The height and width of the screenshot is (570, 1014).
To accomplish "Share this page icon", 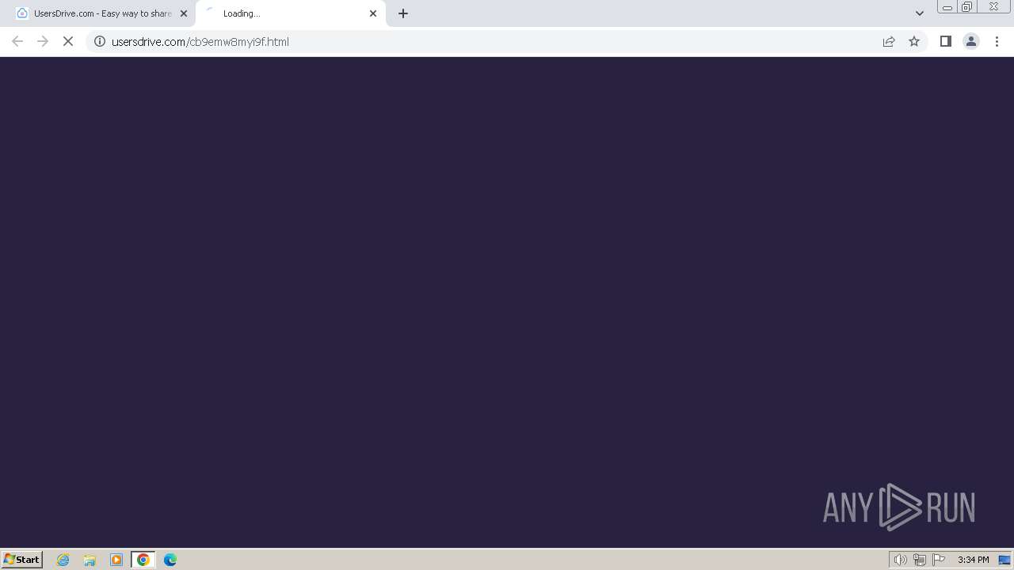I will coord(889,41).
